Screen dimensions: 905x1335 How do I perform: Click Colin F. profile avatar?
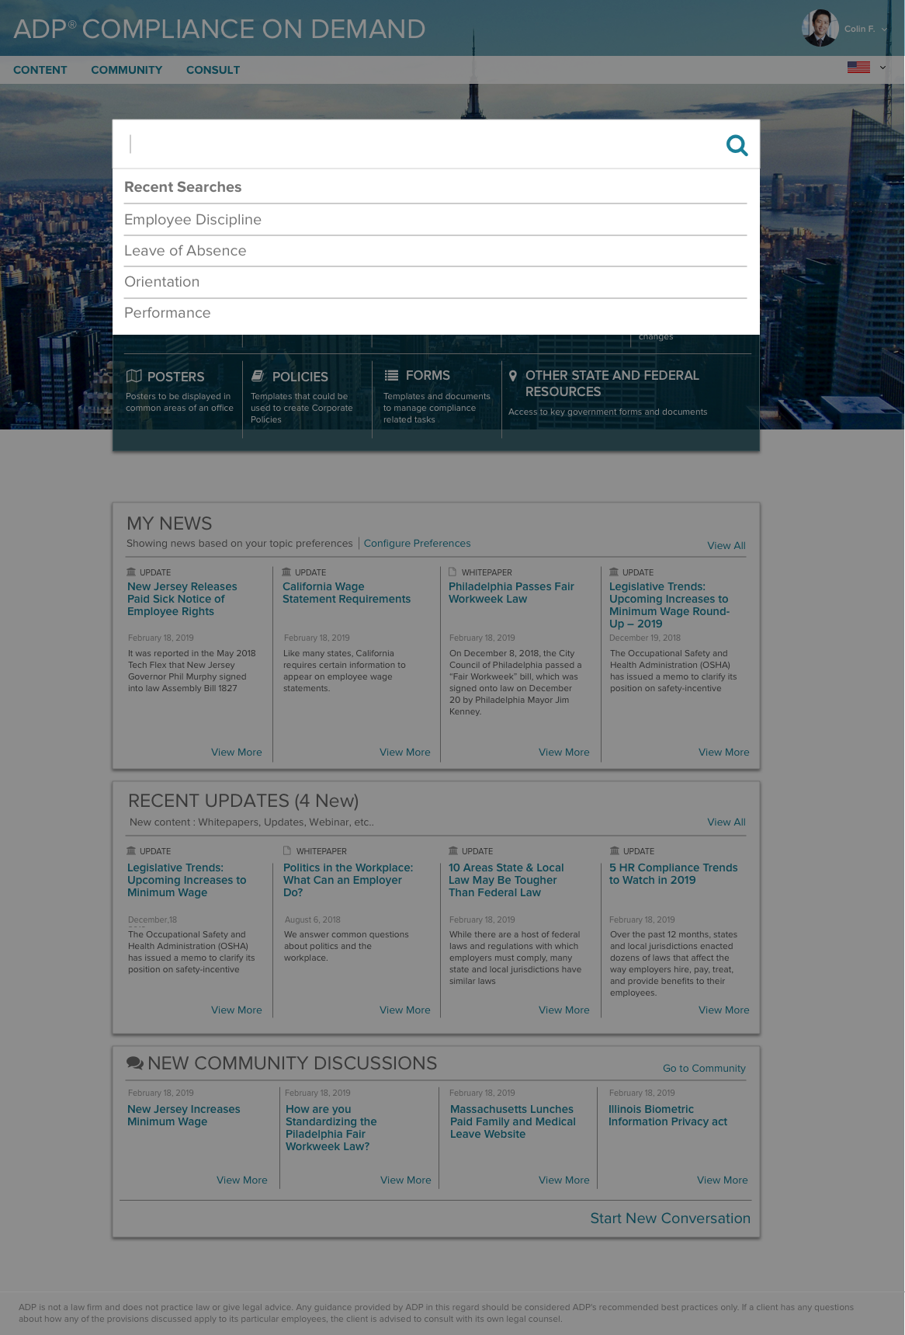[x=820, y=28]
